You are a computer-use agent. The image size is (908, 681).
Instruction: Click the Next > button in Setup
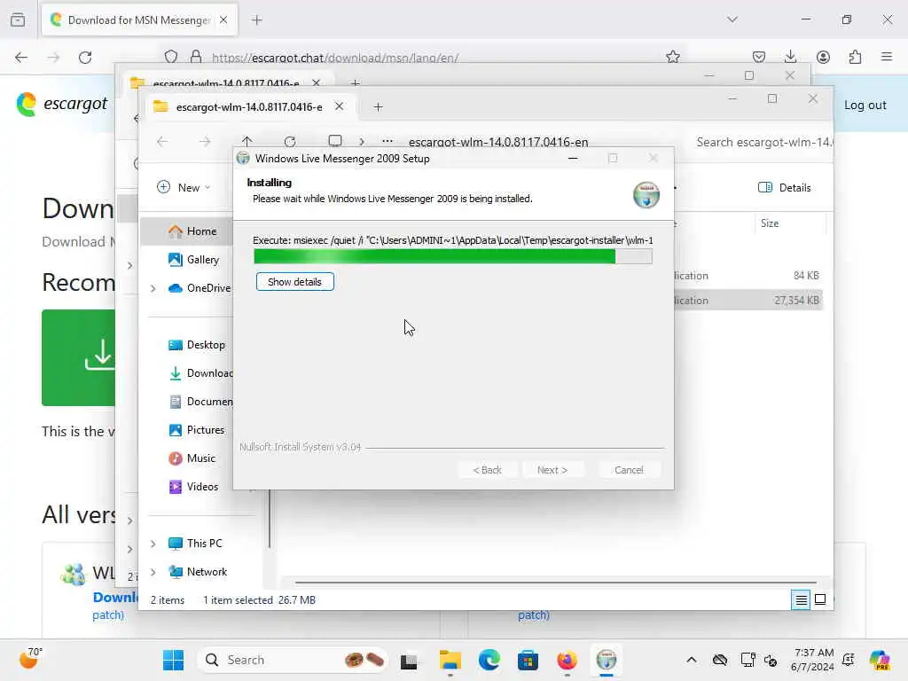click(x=552, y=470)
